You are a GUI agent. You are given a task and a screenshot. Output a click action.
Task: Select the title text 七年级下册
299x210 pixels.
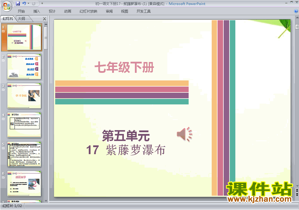click(124, 67)
